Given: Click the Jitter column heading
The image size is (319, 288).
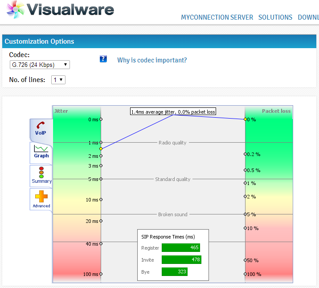Looking at the screenshot, I should point(61,111).
